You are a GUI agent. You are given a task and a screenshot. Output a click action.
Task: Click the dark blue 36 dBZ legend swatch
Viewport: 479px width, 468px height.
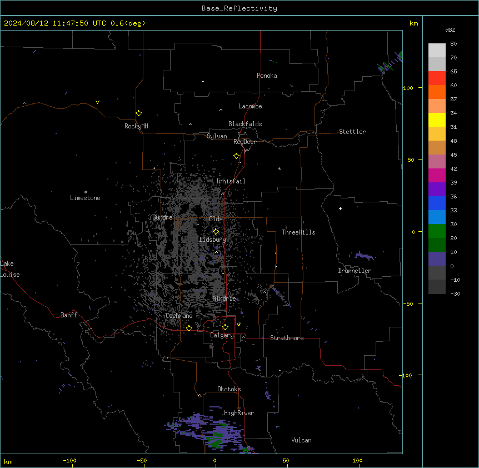[x=437, y=203]
